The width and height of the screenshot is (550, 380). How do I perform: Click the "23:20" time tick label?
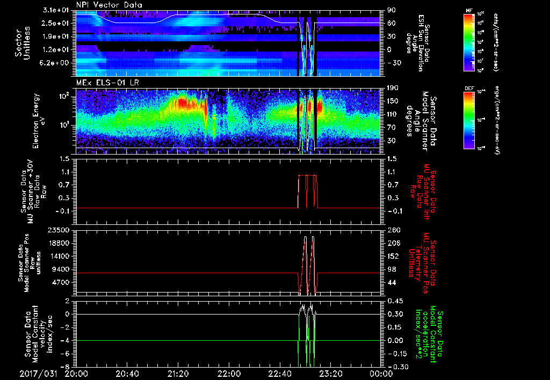[x=330, y=374]
